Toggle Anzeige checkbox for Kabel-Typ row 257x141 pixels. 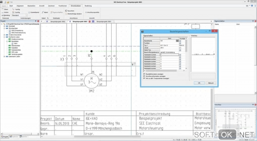tap(180, 50)
